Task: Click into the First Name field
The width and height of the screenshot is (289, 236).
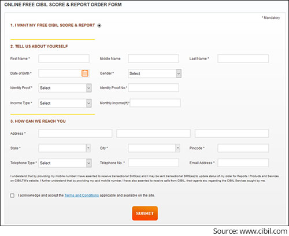Action: pyautogui.click(x=64, y=58)
